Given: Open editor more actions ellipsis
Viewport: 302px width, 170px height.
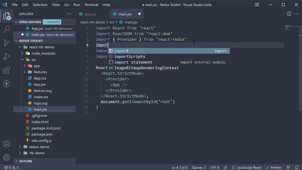Looking at the screenshot, I should (x=296, y=14).
